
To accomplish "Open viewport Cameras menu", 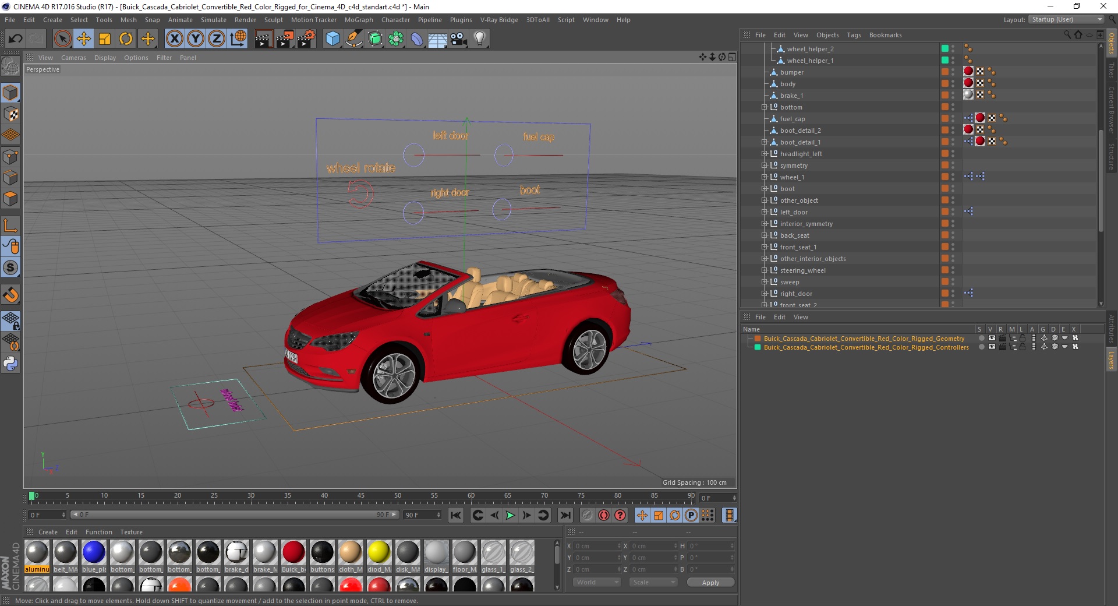I will 73,58.
